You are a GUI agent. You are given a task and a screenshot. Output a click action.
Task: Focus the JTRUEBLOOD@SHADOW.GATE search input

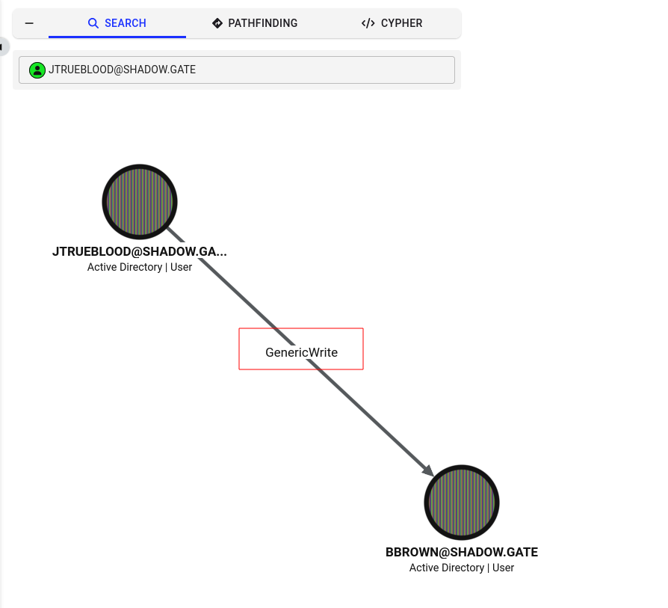point(237,70)
